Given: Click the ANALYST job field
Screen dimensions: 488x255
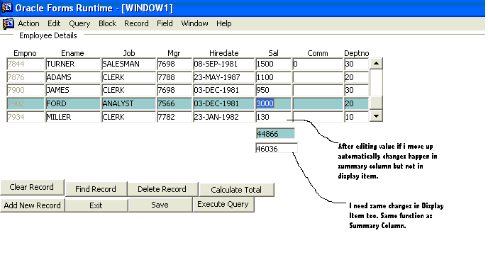Looking at the screenshot, I should pos(128,103).
